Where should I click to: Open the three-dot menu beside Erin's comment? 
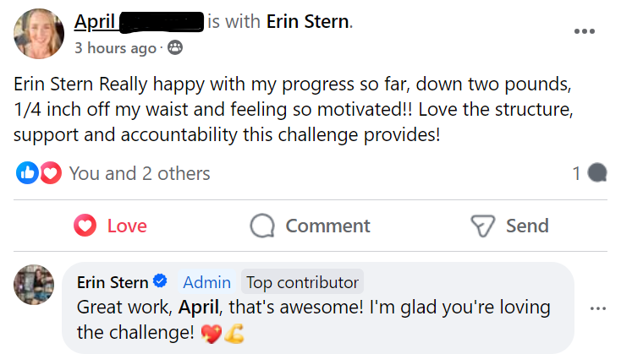coord(598,308)
